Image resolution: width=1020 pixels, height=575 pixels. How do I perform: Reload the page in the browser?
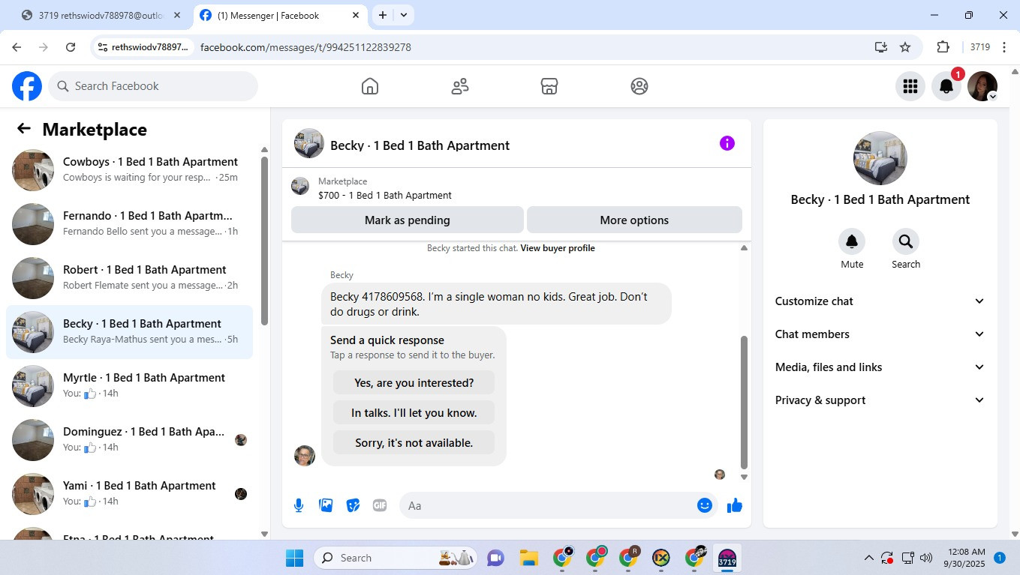coord(71,47)
